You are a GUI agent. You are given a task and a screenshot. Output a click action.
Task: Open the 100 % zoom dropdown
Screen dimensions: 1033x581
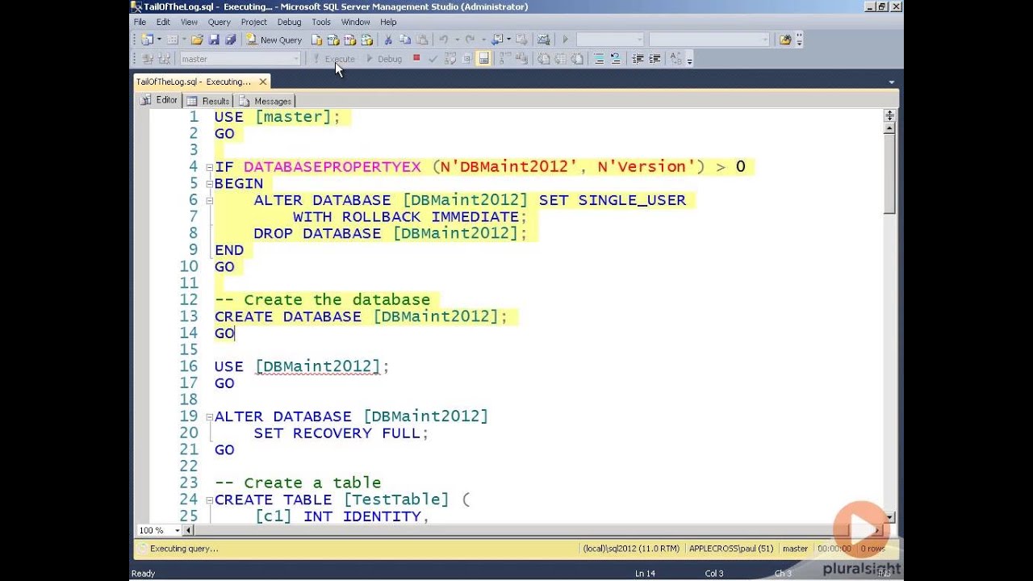pyautogui.click(x=176, y=530)
